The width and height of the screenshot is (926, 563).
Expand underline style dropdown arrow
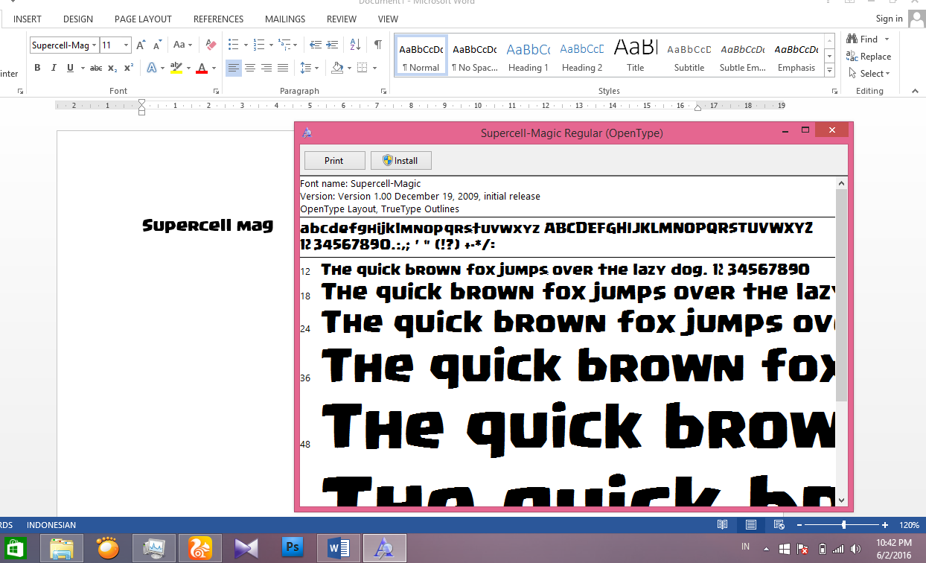pyautogui.click(x=81, y=68)
